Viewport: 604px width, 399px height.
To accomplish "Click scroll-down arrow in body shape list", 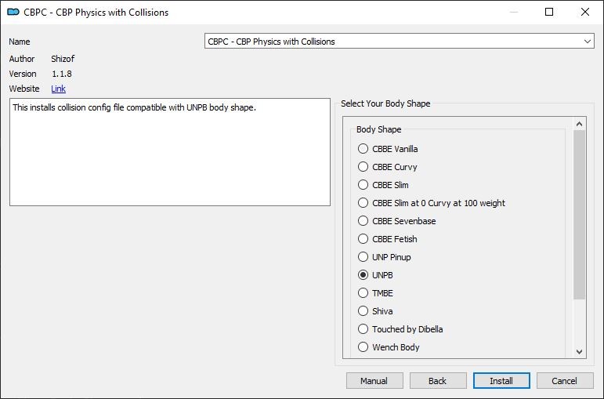I will coord(580,352).
